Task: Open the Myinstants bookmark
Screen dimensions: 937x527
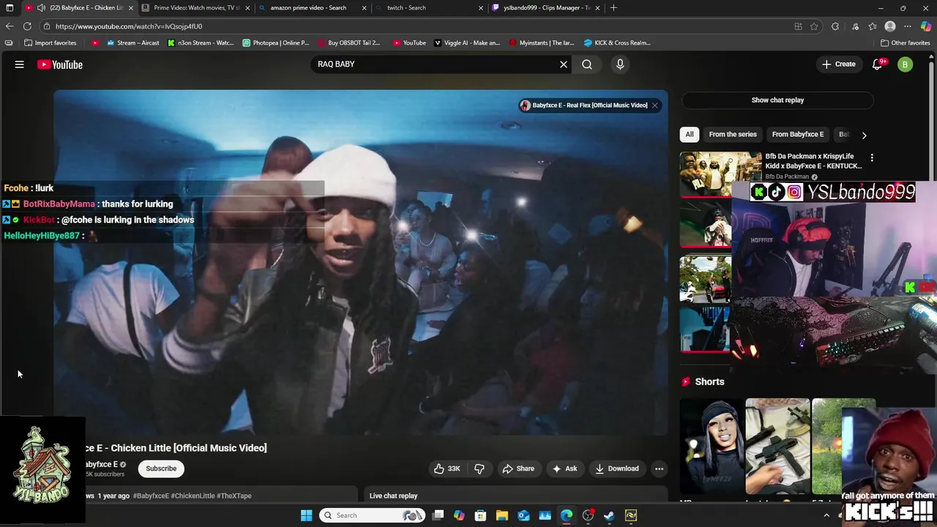Action: coord(542,42)
